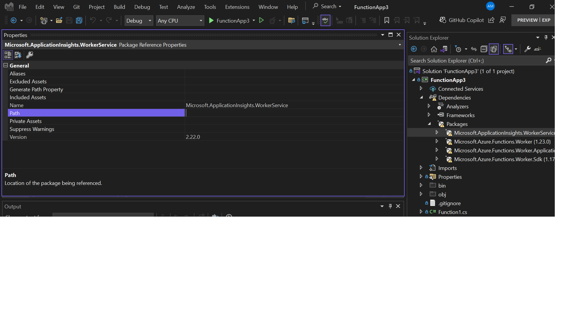Expand the Imports node

[421, 168]
